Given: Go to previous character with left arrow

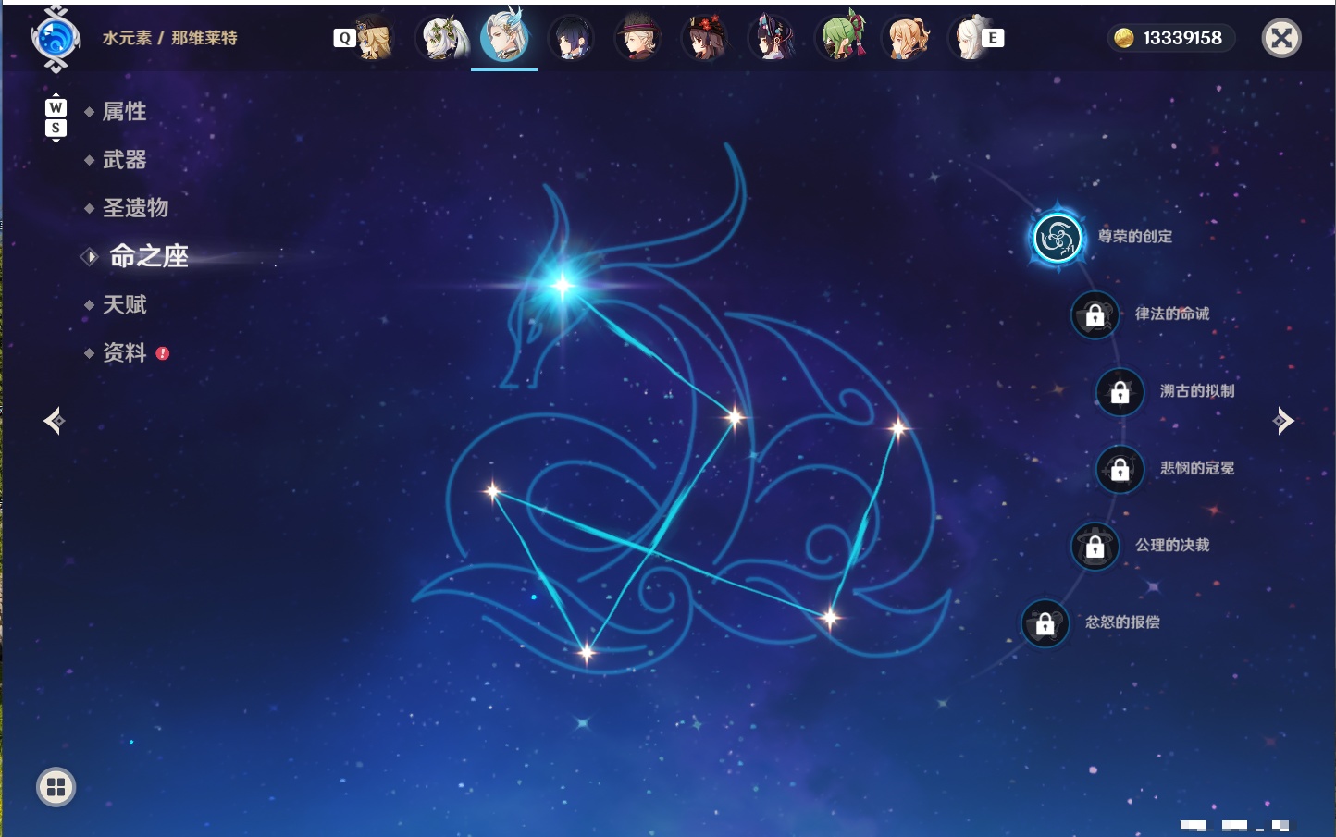Looking at the screenshot, I should tap(54, 421).
